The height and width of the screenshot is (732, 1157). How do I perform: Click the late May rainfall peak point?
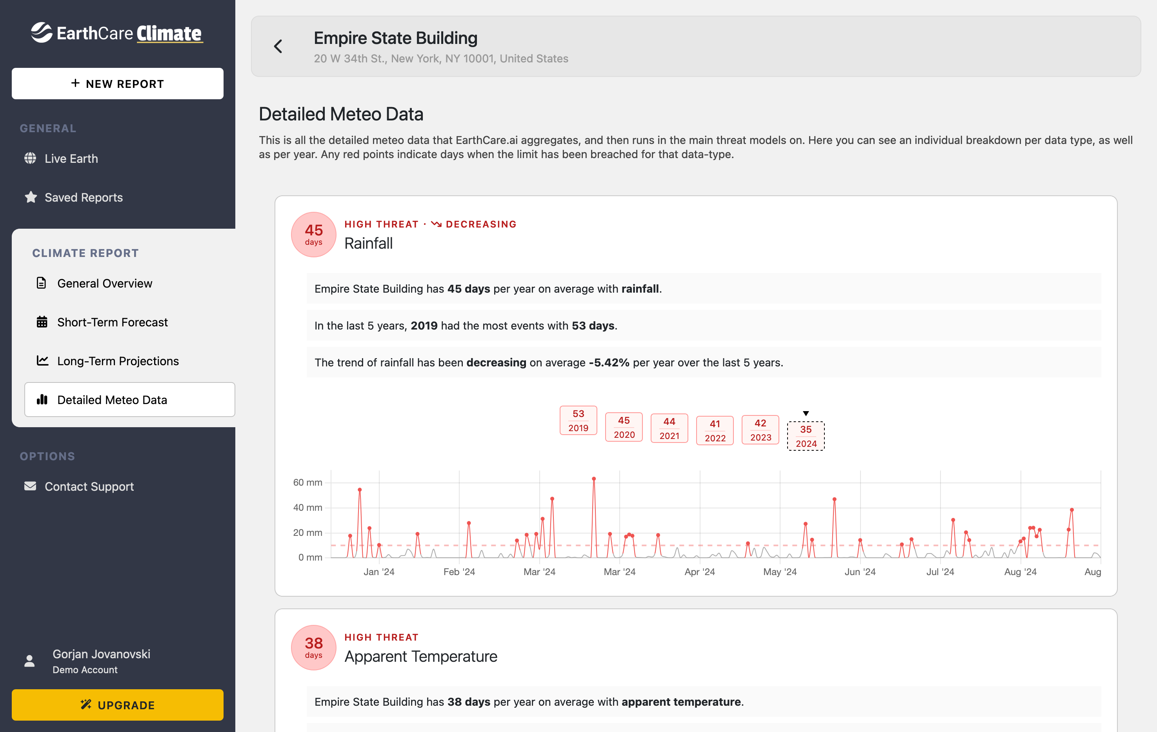point(835,499)
